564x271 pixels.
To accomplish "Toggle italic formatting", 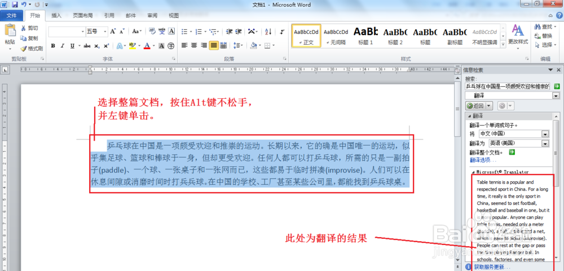I will click(x=63, y=46).
